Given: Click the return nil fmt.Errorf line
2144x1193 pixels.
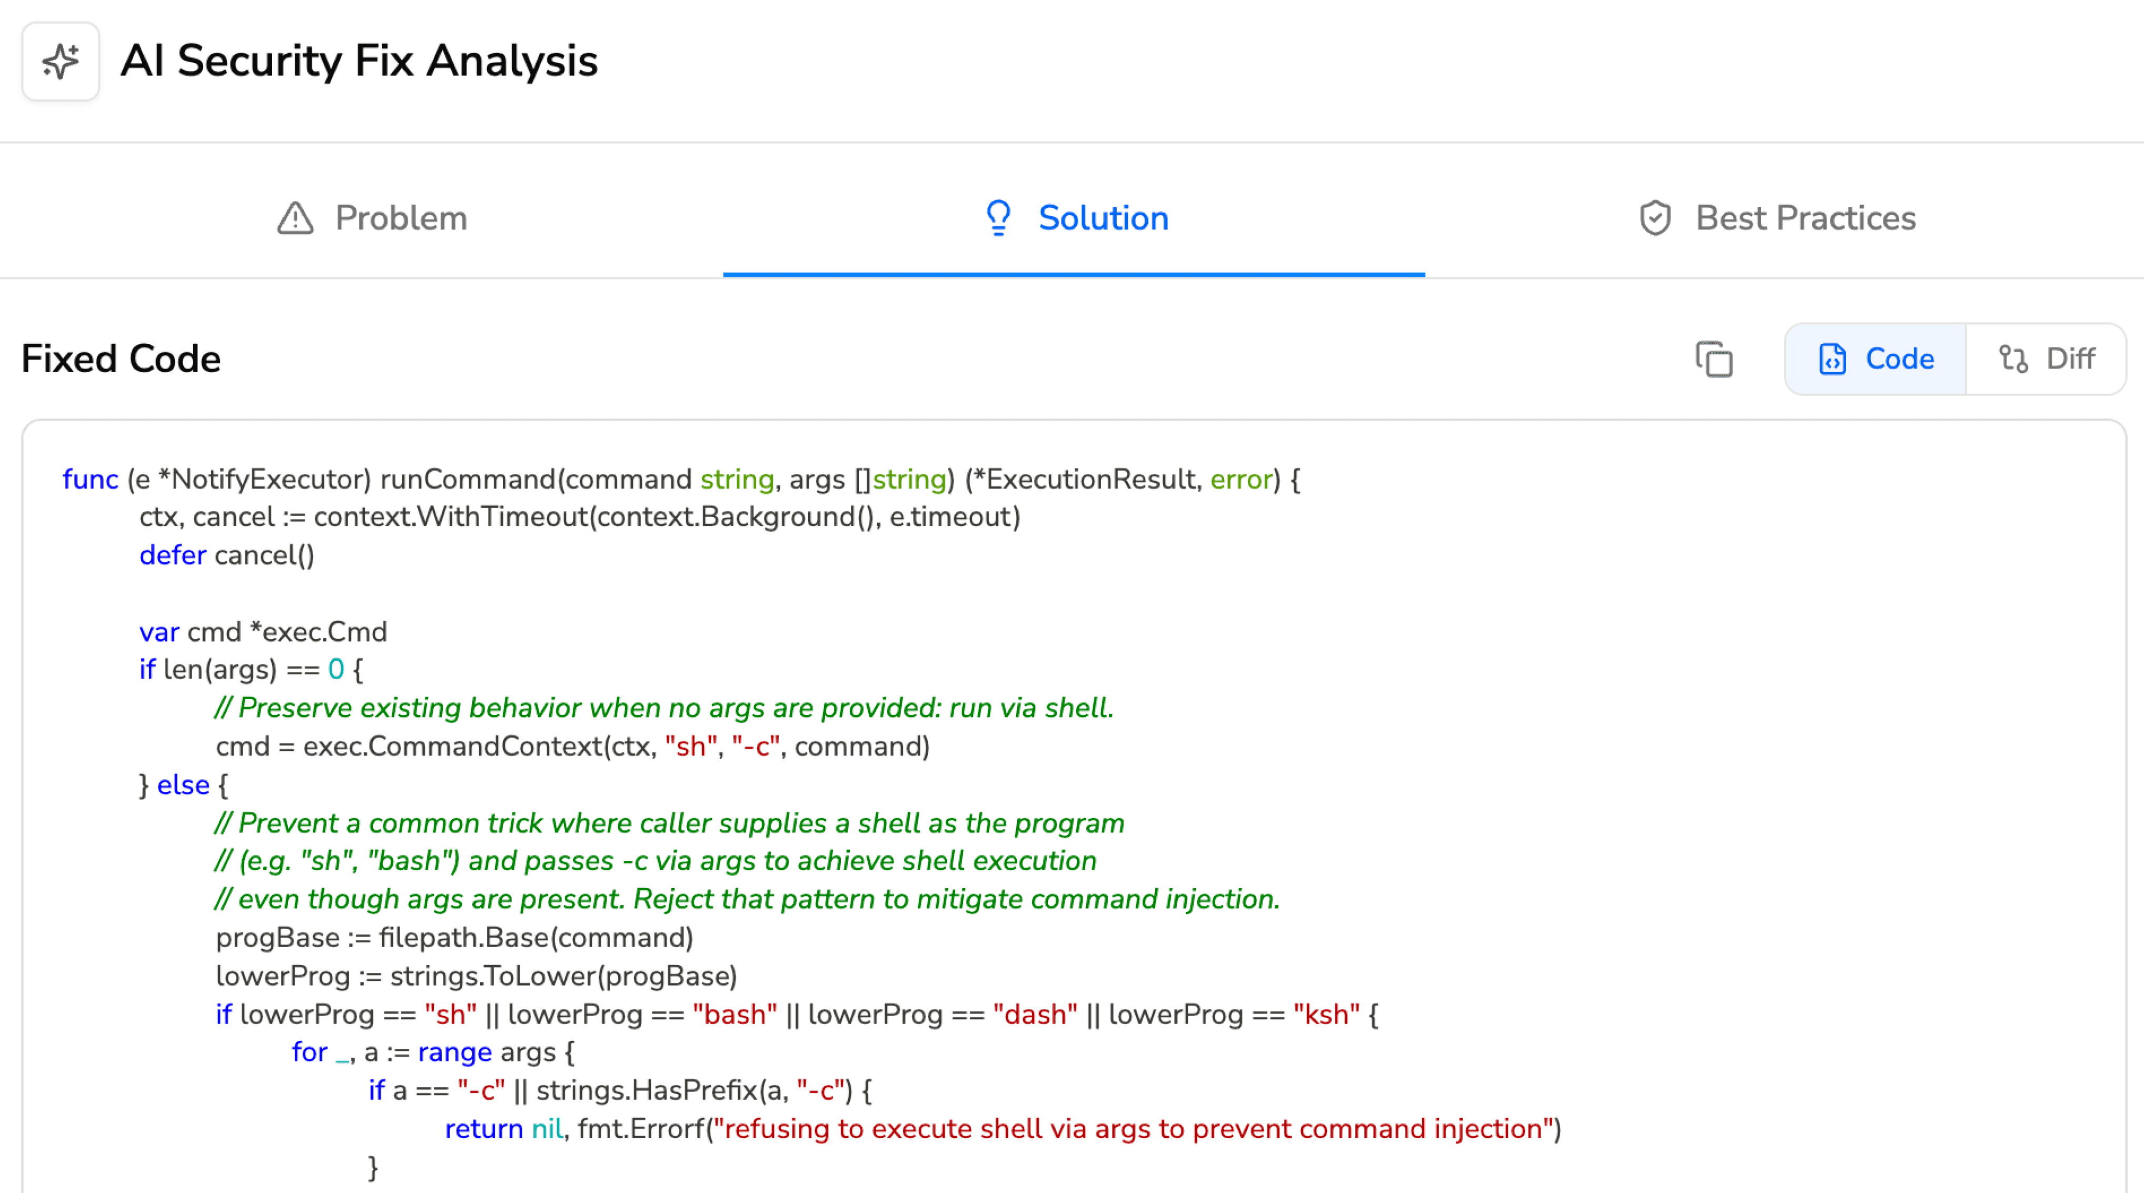Looking at the screenshot, I should (x=1002, y=1129).
